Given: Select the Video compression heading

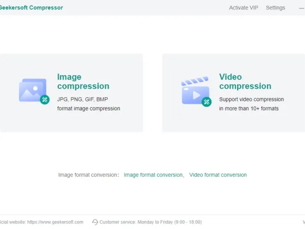Looking at the screenshot, I should [x=245, y=81].
